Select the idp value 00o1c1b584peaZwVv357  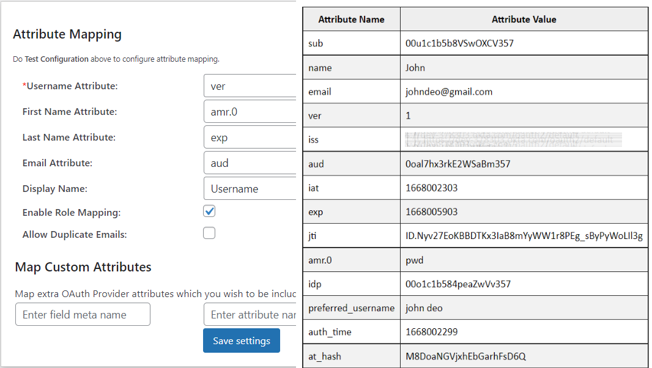pos(458,284)
